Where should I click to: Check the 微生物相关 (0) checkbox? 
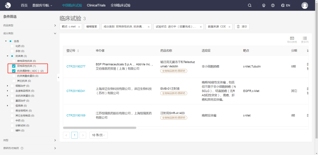pyautogui.click(x=12, y=111)
